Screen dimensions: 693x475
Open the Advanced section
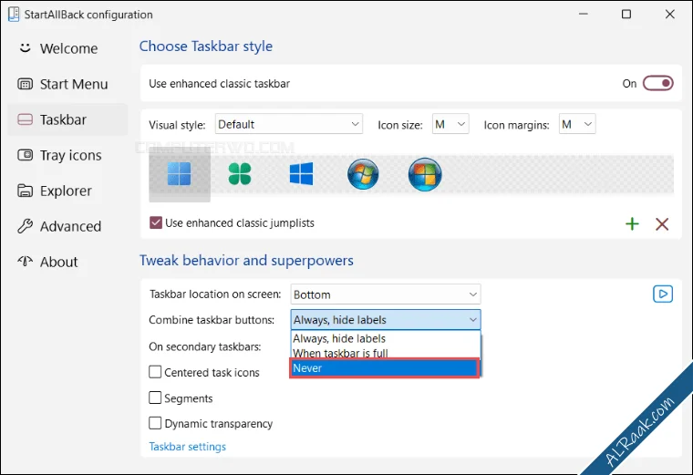pyautogui.click(x=67, y=226)
